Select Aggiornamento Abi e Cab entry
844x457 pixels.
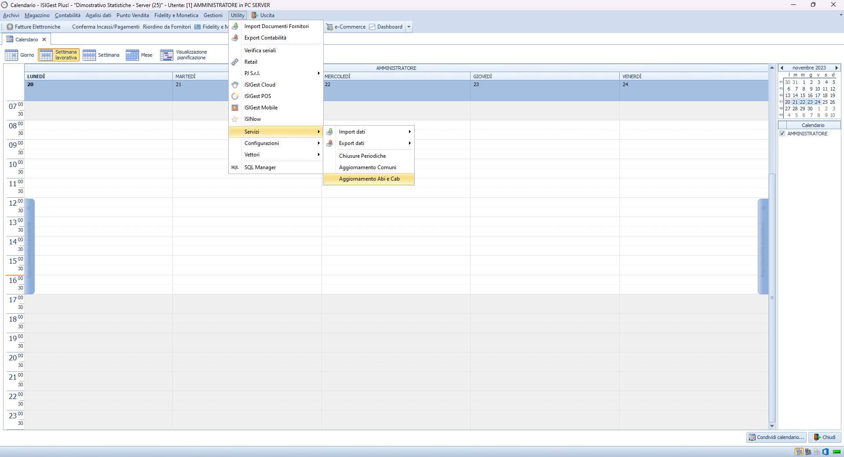click(369, 179)
